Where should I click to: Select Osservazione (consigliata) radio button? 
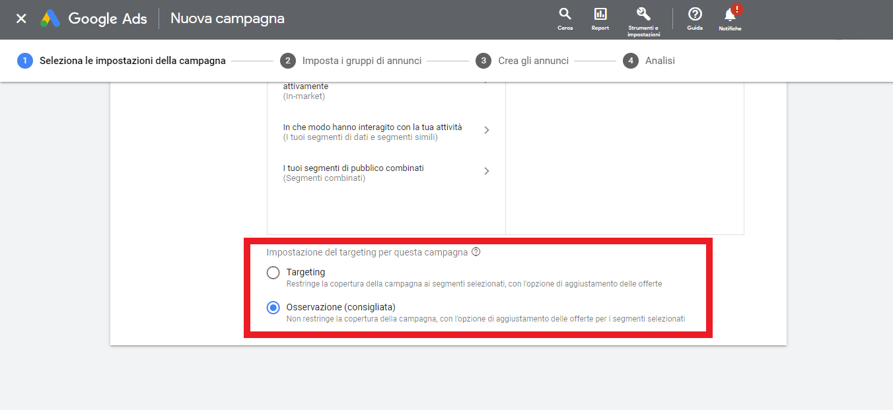click(273, 308)
